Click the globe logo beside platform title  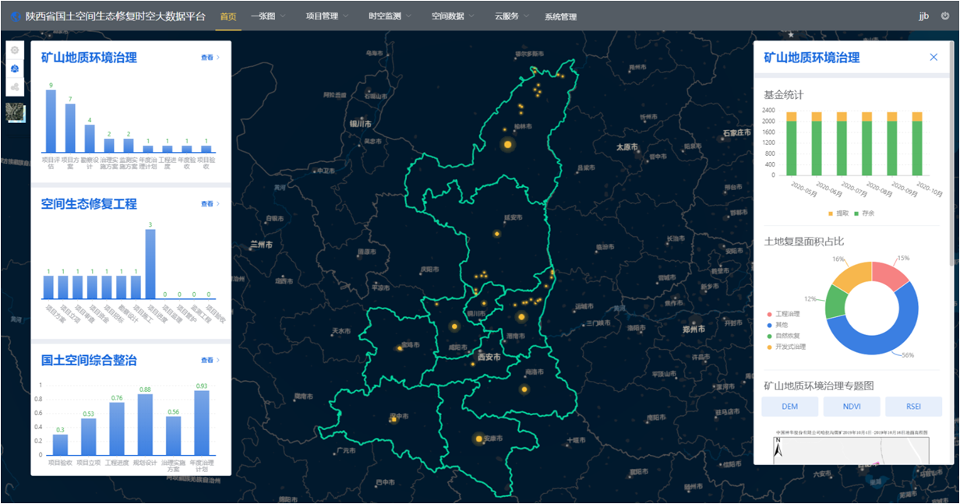pyautogui.click(x=15, y=16)
